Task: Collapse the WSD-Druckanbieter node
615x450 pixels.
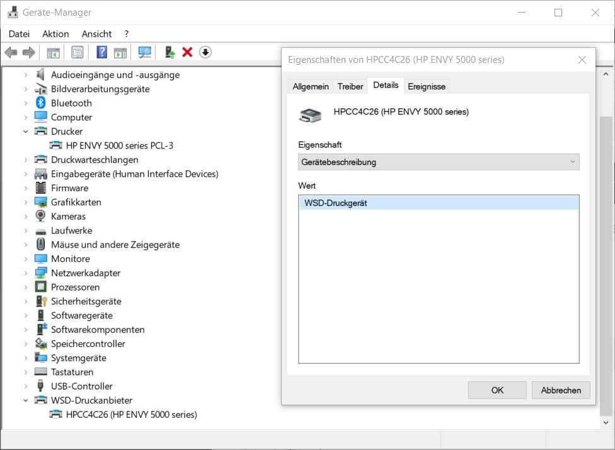Action: point(26,400)
